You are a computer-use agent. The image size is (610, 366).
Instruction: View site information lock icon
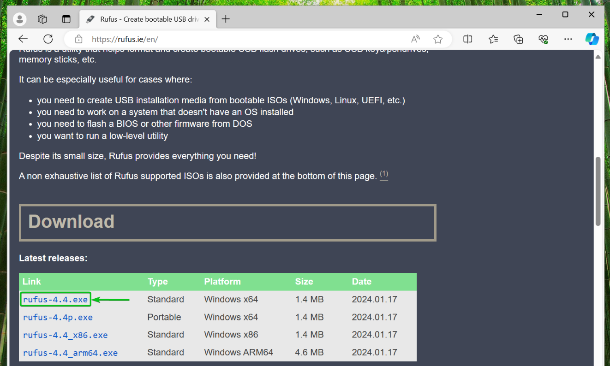[x=78, y=39]
